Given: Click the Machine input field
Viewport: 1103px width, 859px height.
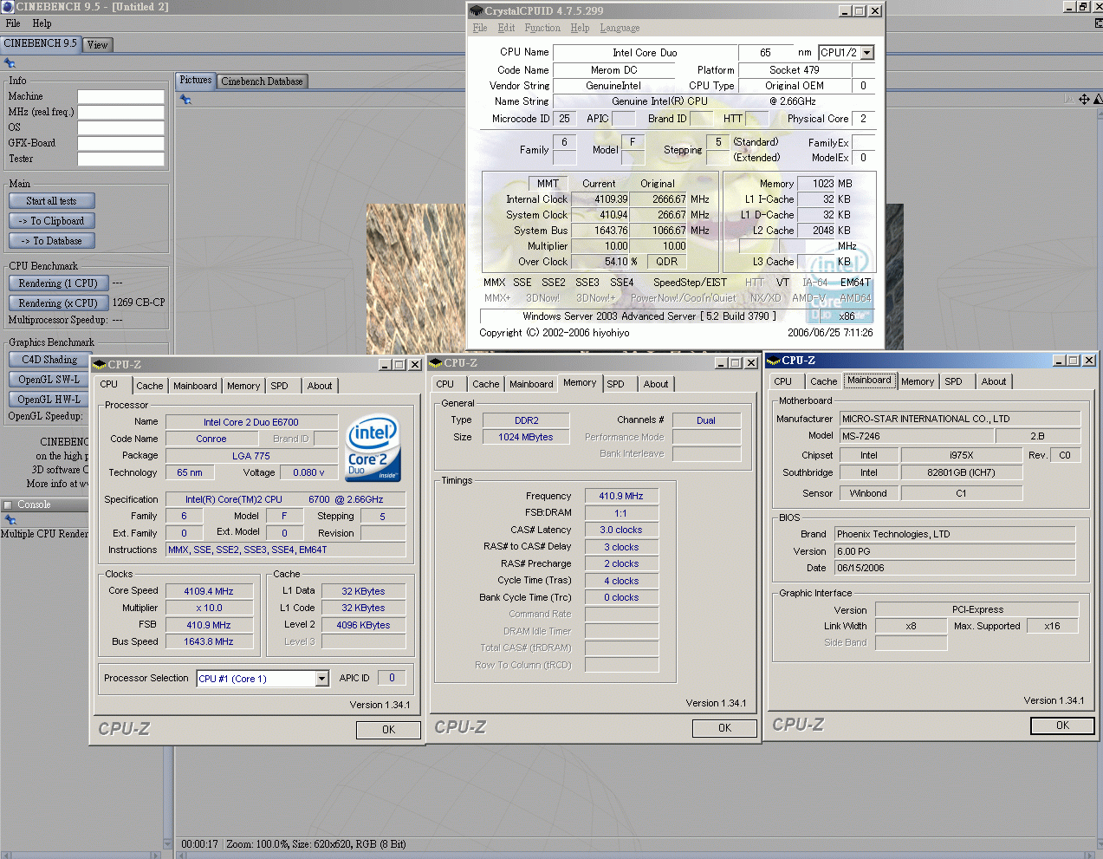Looking at the screenshot, I should [x=120, y=96].
